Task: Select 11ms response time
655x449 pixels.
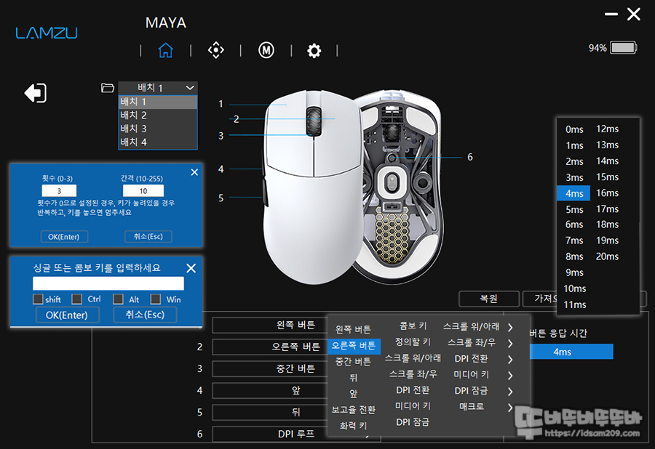Action: (575, 304)
